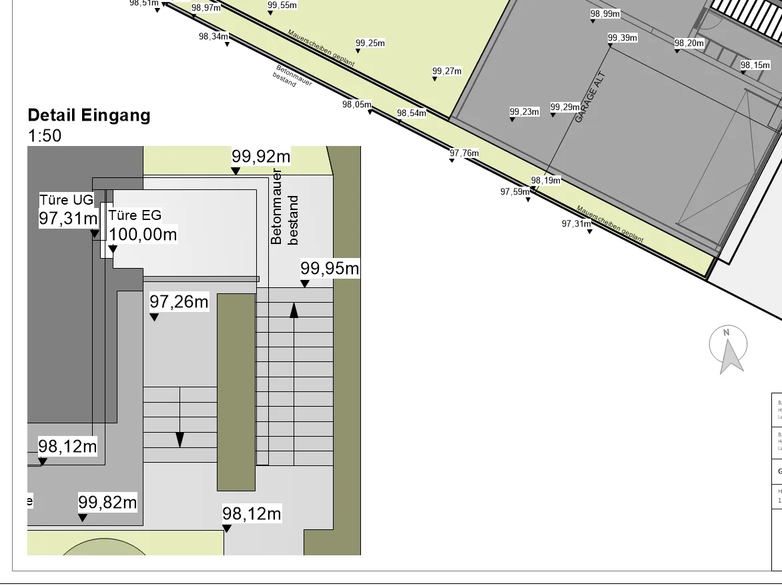Click the north arrow compass symbol

click(x=729, y=349)
